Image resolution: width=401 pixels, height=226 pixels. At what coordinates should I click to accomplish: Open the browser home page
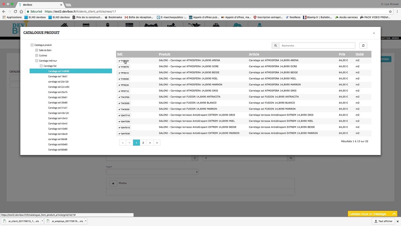coord(21,11)
